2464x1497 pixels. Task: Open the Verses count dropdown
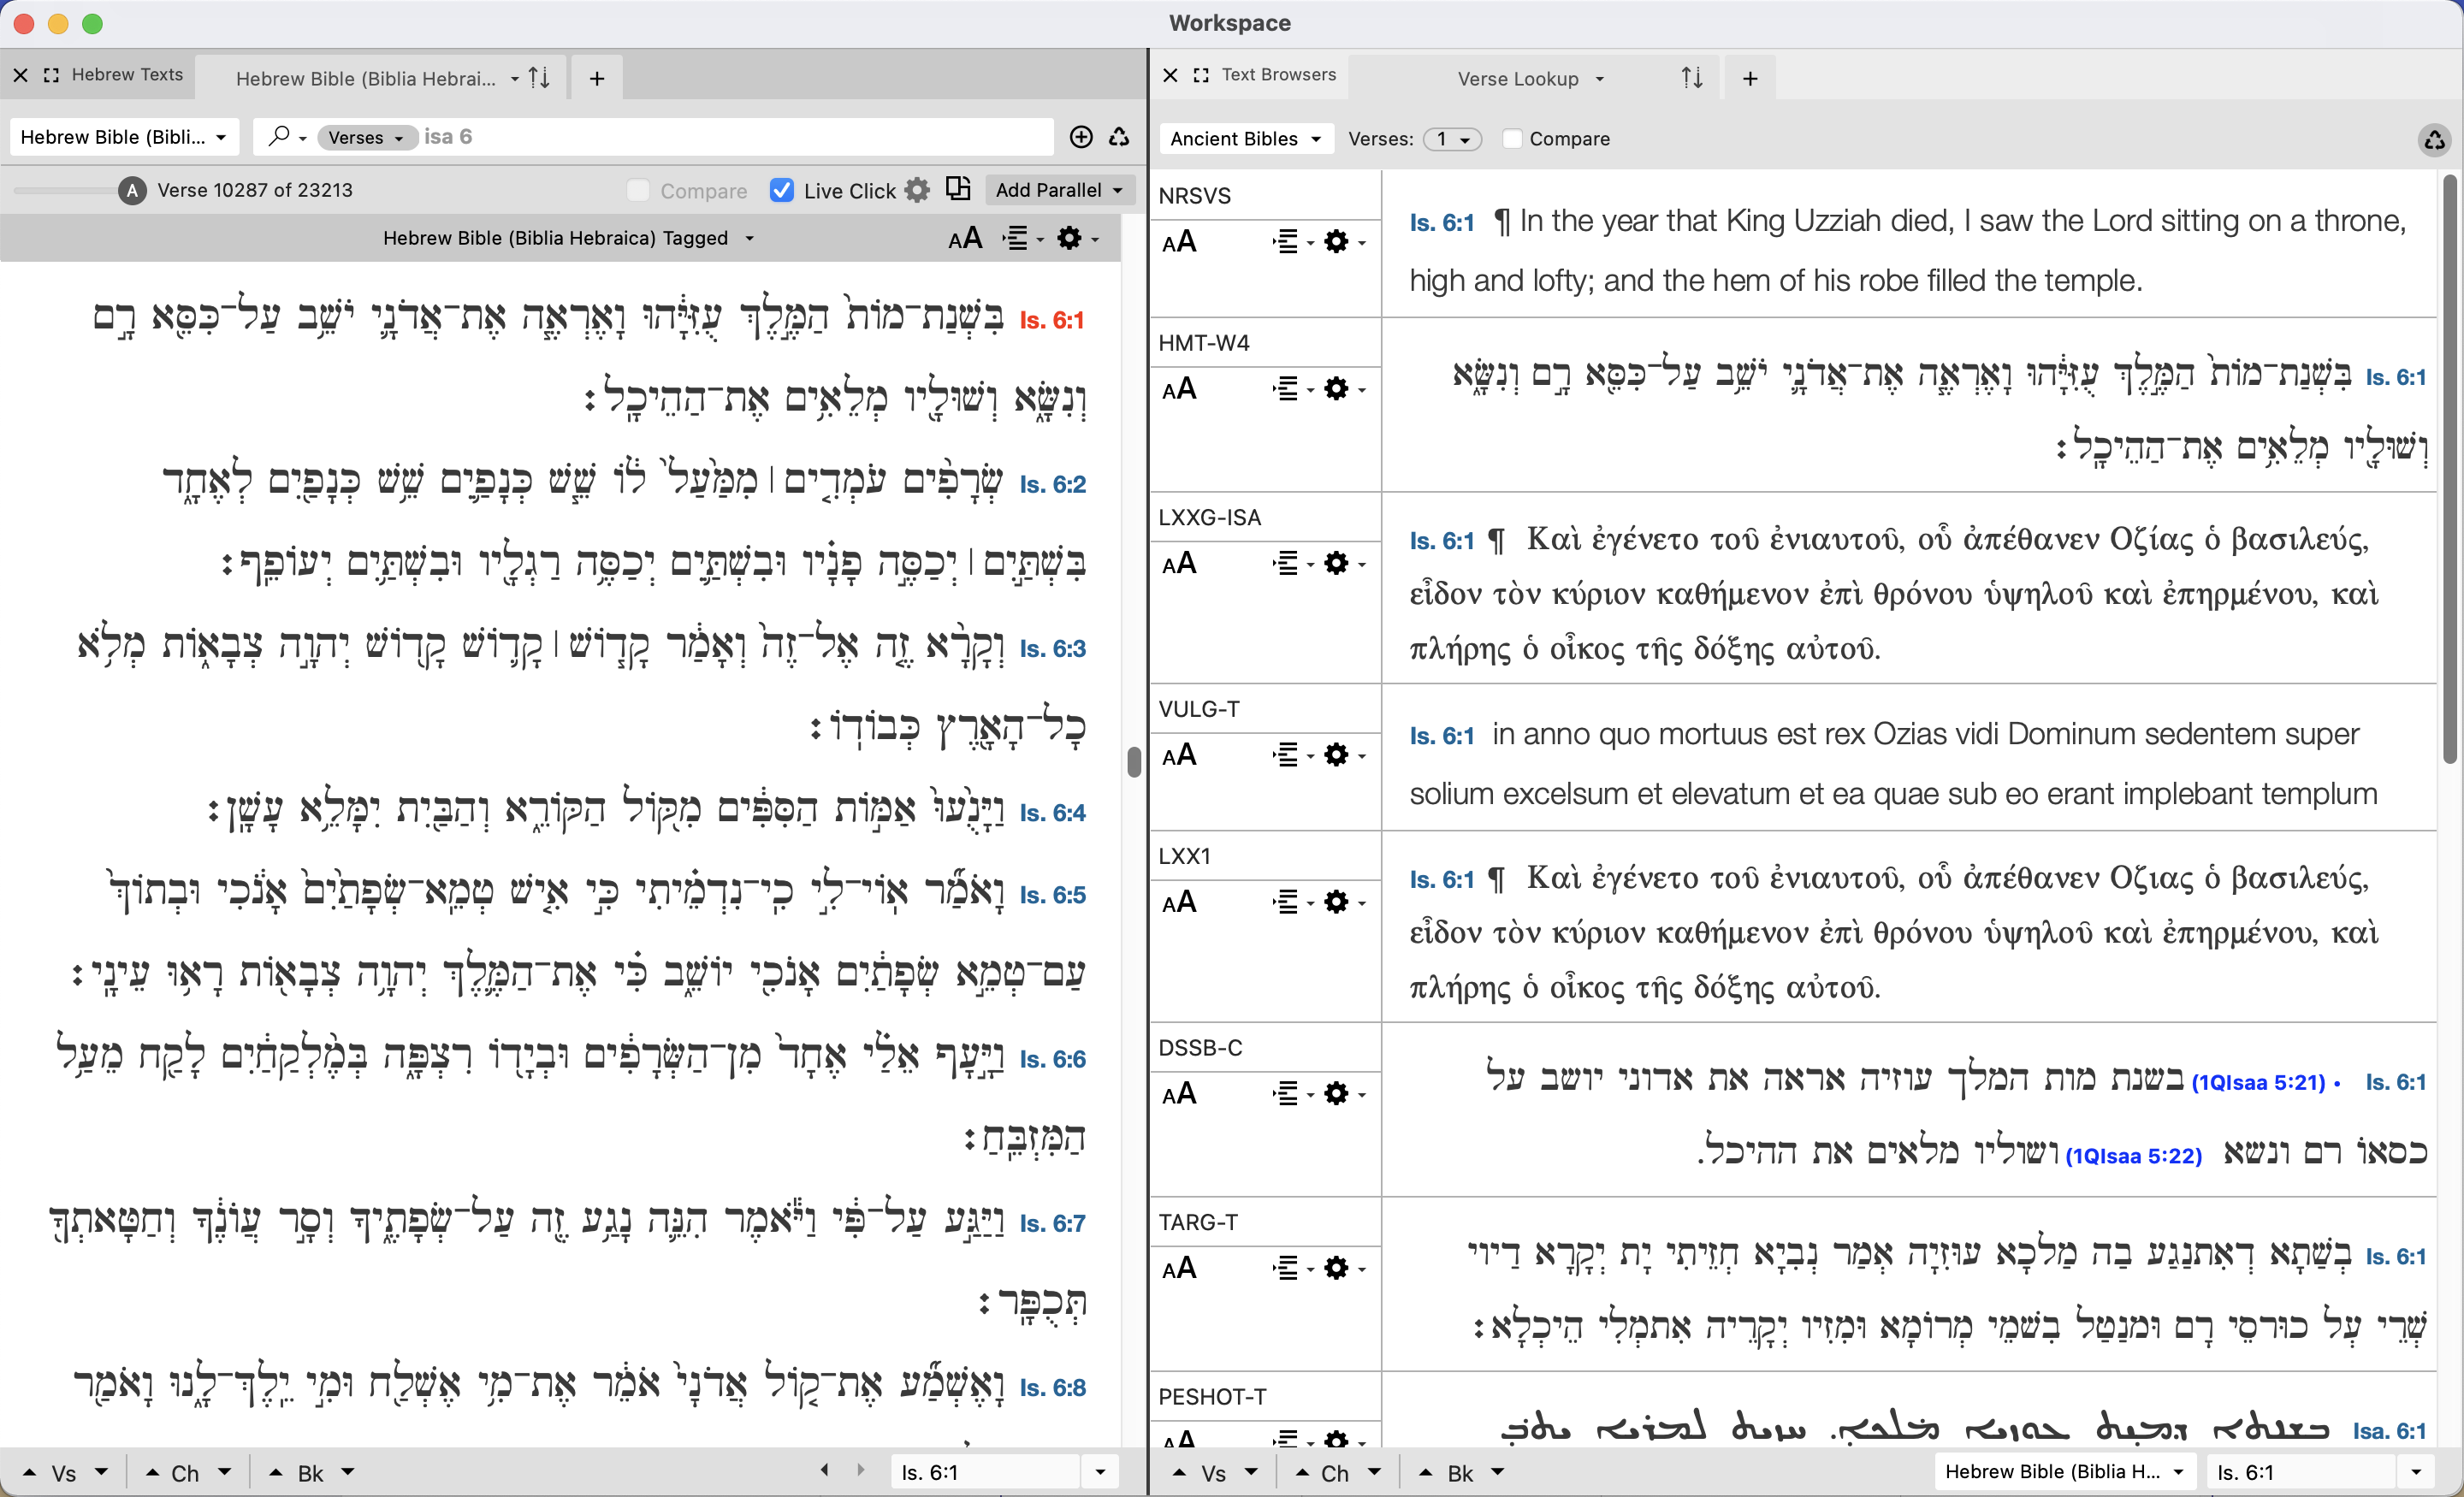1452,139
